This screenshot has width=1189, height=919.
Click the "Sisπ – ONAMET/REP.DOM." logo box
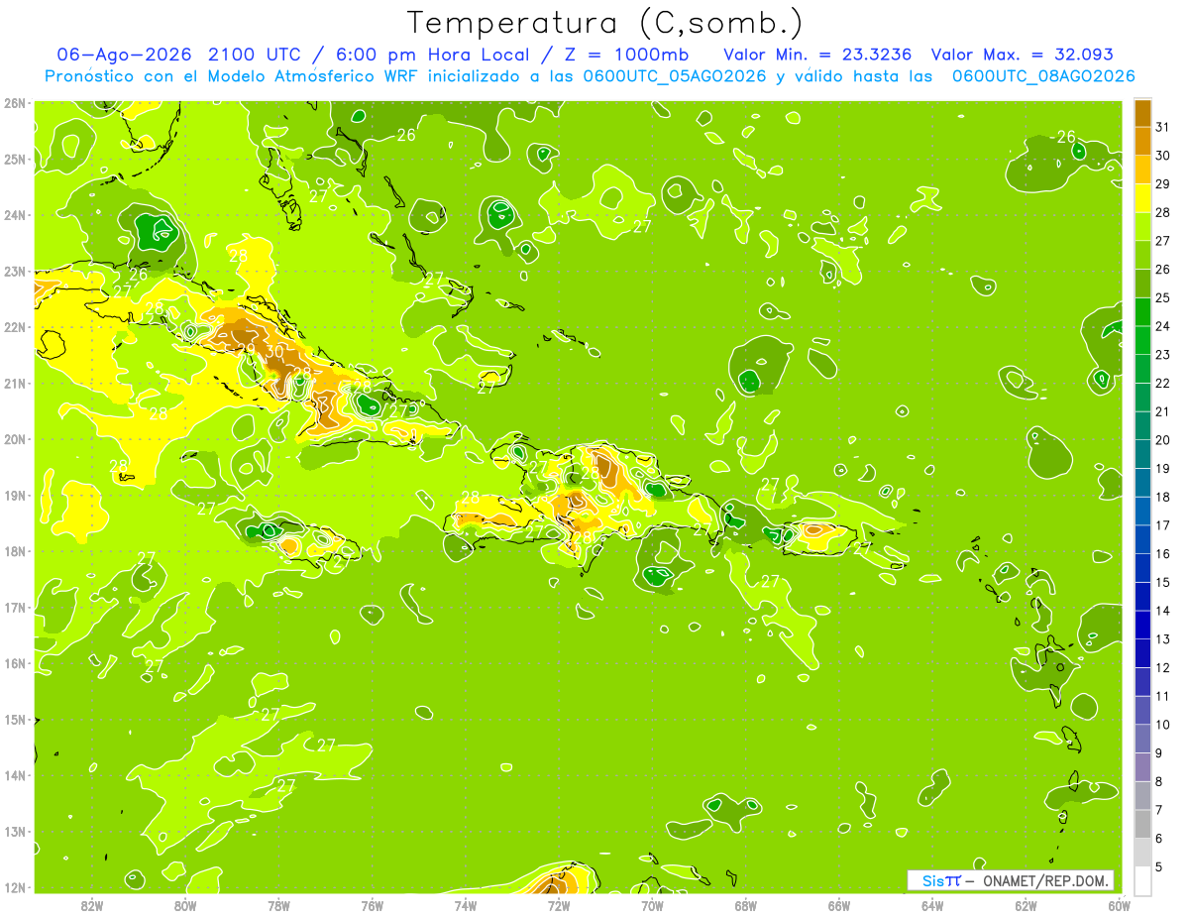[x=1011, y=880]
